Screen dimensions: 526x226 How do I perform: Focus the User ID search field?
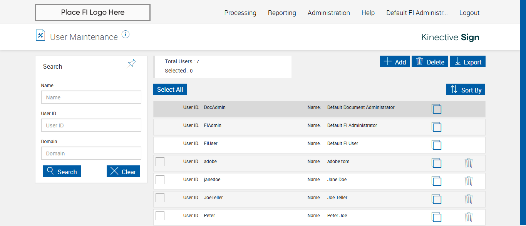click(91, 125)
